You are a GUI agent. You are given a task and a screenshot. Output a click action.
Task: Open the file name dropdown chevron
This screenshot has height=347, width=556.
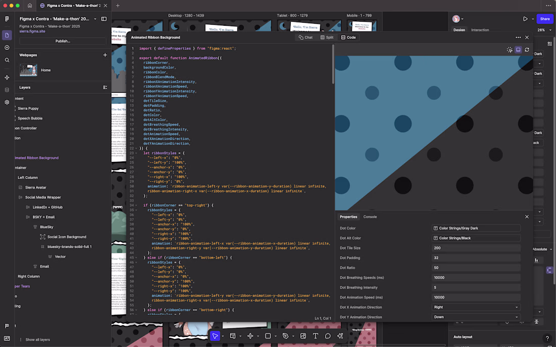click(95, 19)
